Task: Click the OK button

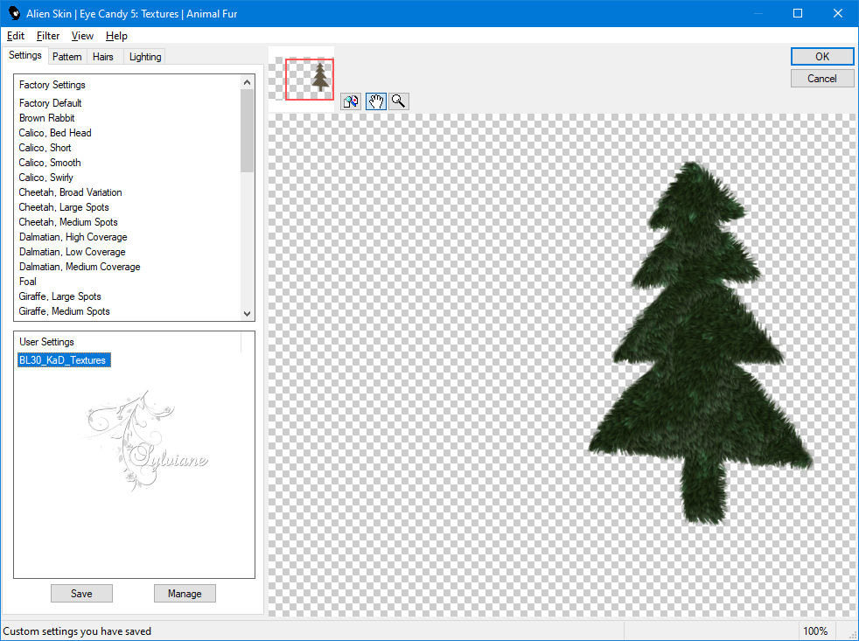Action: coord(821,57)
